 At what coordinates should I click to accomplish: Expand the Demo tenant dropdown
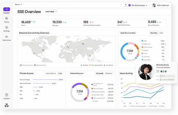point(18,4)
